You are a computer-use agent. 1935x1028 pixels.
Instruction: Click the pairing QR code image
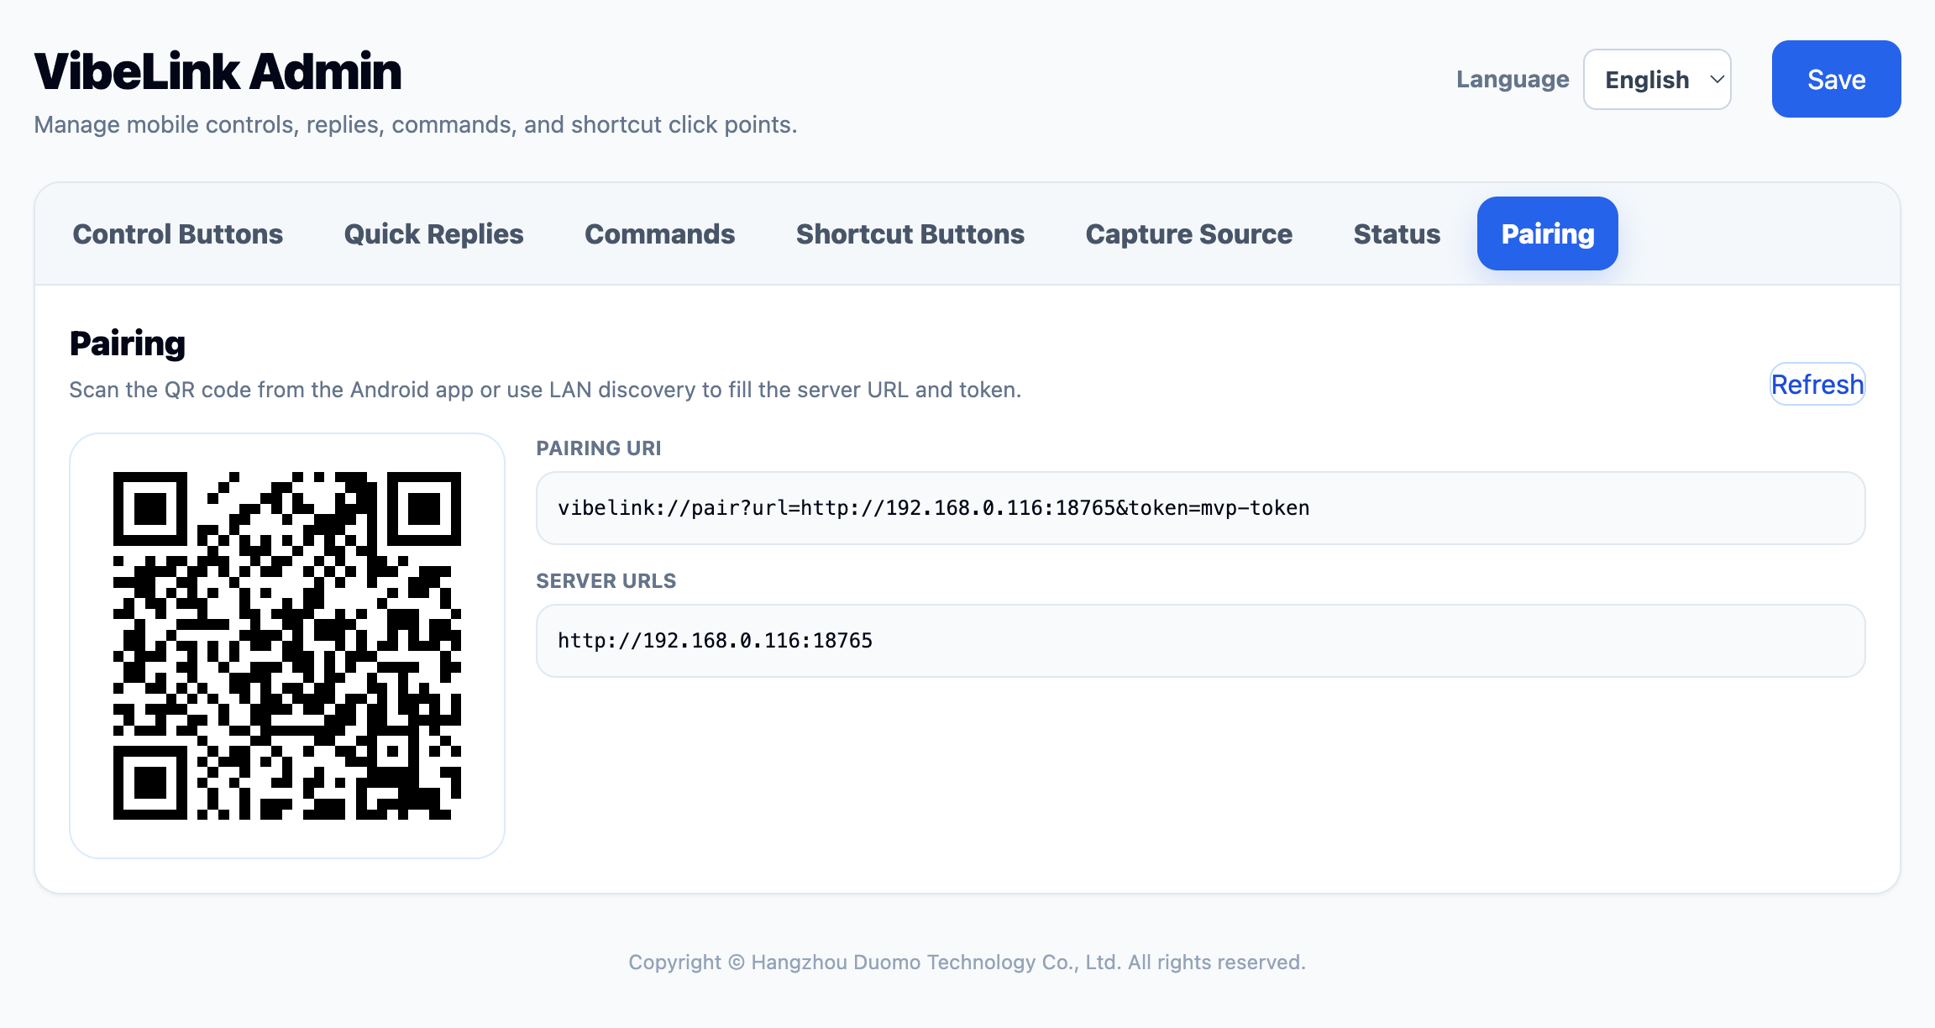[287, 645]
